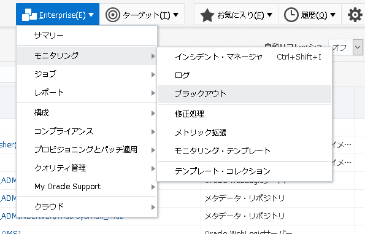
Task: Expand the レポート submenu
Action: click(87, 93)
